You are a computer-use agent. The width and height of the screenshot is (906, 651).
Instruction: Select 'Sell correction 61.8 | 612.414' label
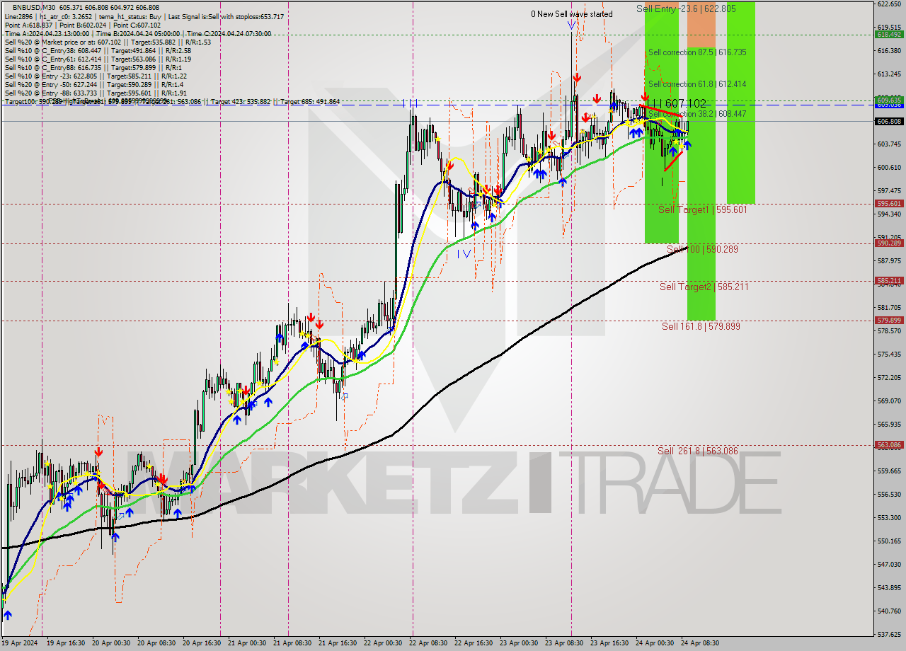tap(697, 84)
